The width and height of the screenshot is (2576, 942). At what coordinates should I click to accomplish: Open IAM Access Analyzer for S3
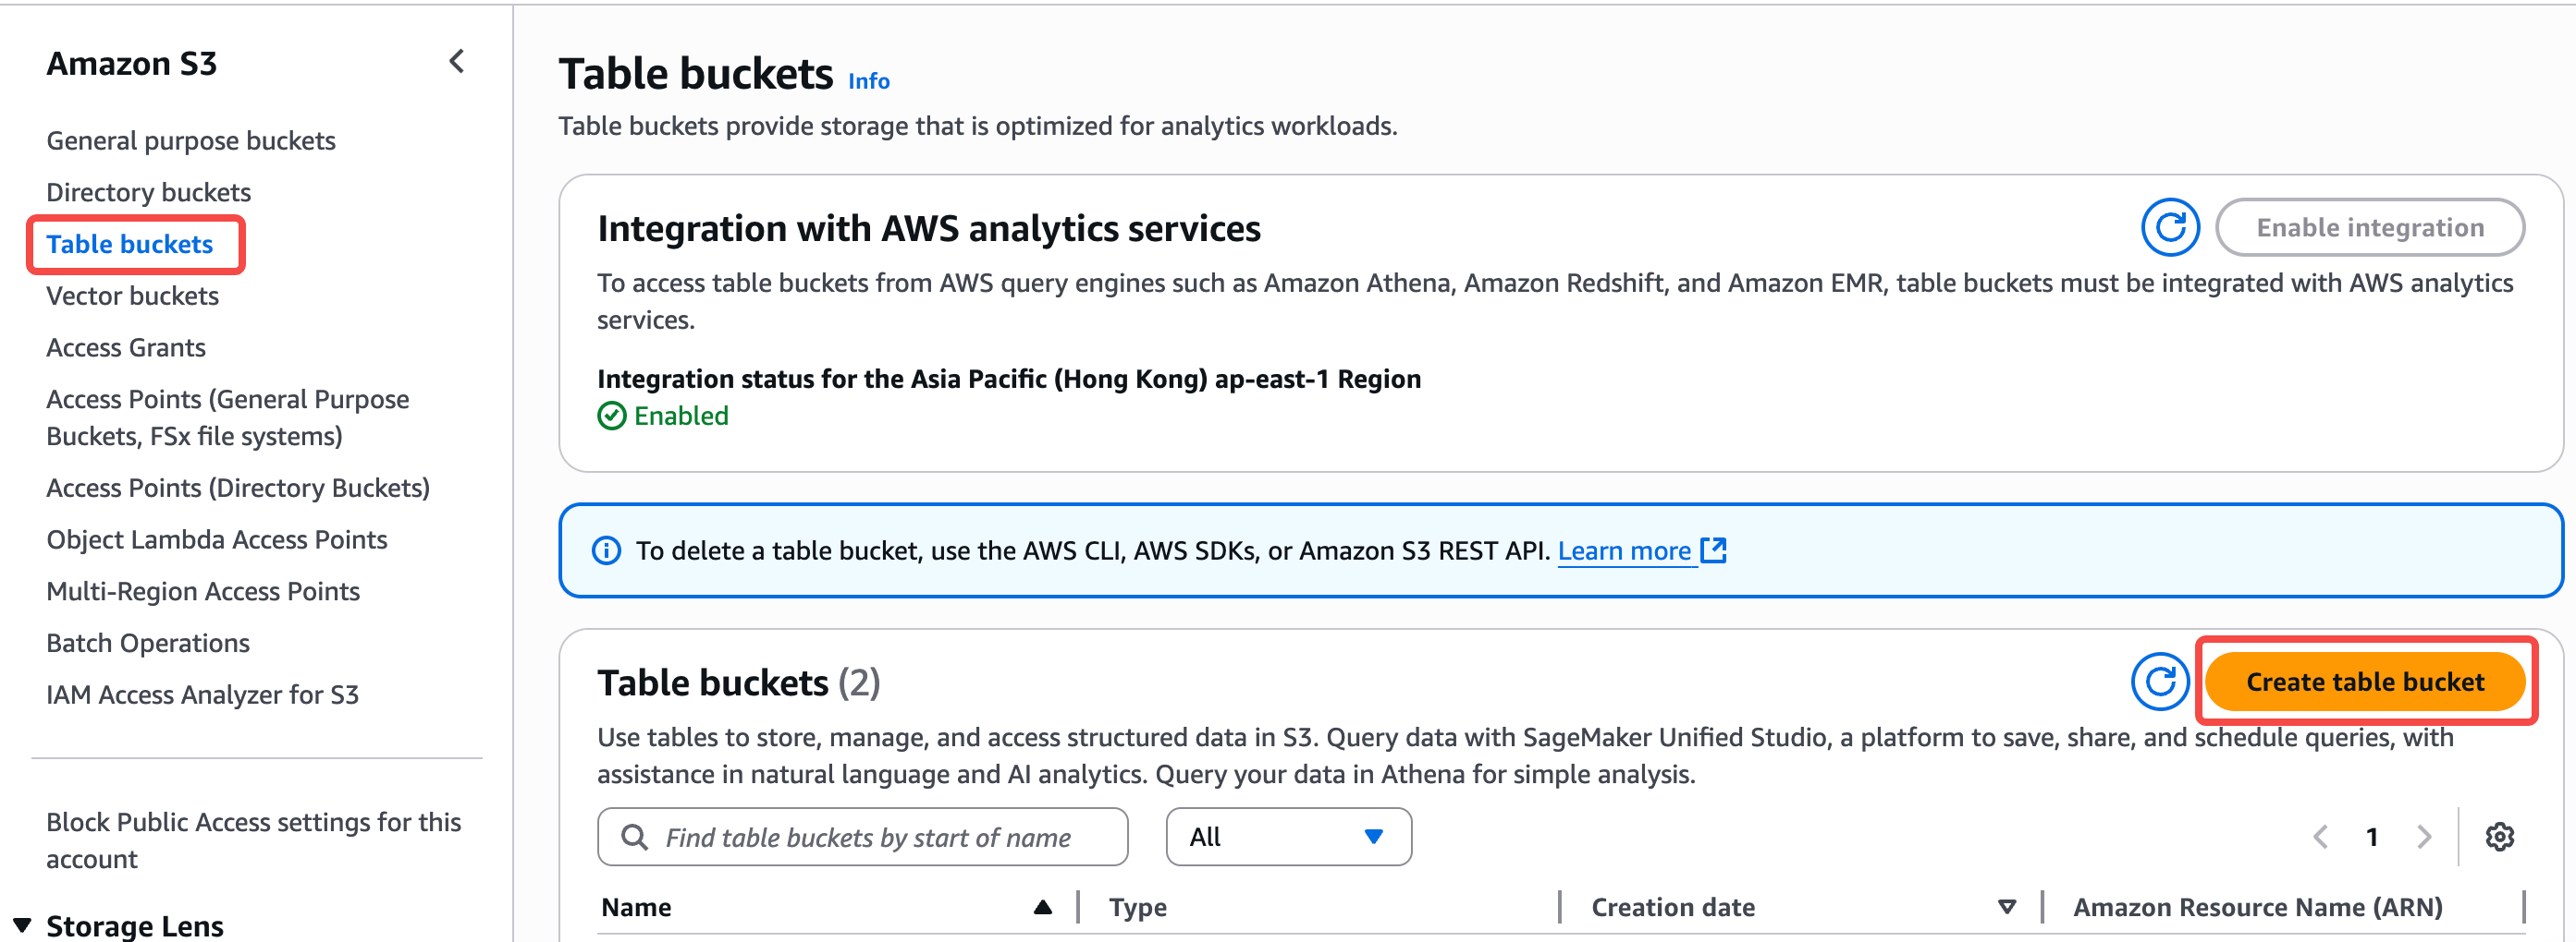click(202, 694)
